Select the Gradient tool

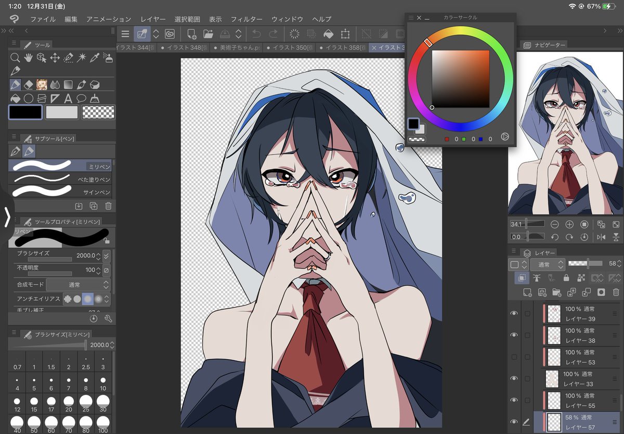tap(68, 84)
